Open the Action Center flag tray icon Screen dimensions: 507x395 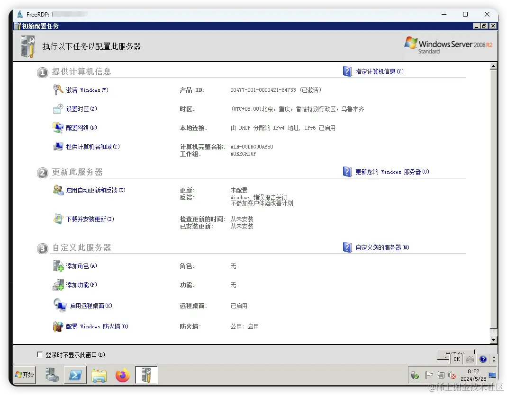click(429, 375)
